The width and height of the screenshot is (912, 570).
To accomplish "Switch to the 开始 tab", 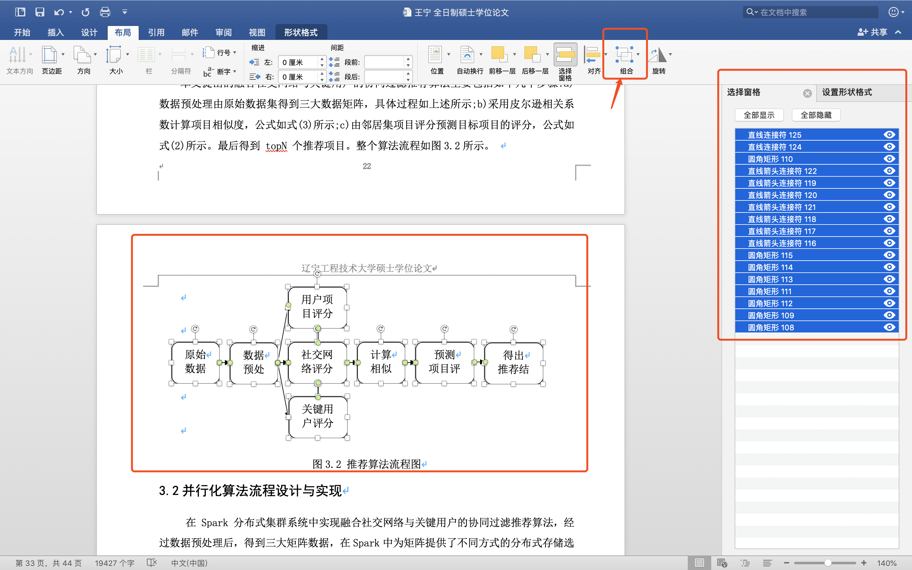I will coord(22,32).
